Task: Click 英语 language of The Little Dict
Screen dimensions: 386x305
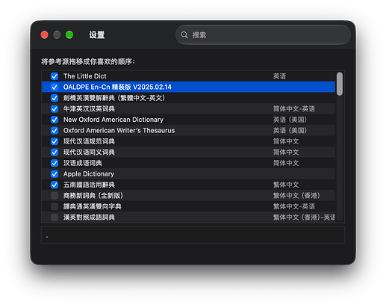Action: [279, 76]
